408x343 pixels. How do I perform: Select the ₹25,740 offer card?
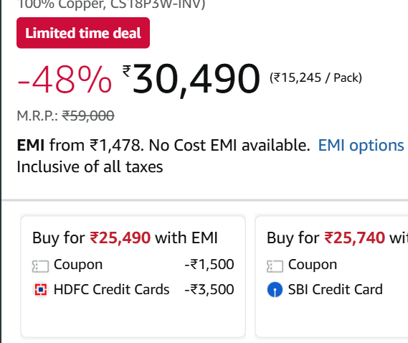tap(331, 276)
